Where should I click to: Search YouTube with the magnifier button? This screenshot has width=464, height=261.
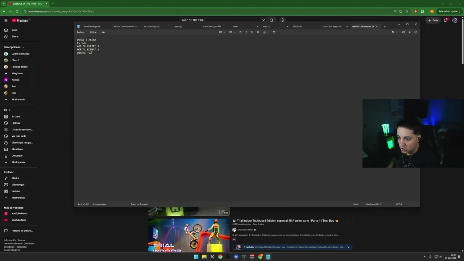pos(272,20)
